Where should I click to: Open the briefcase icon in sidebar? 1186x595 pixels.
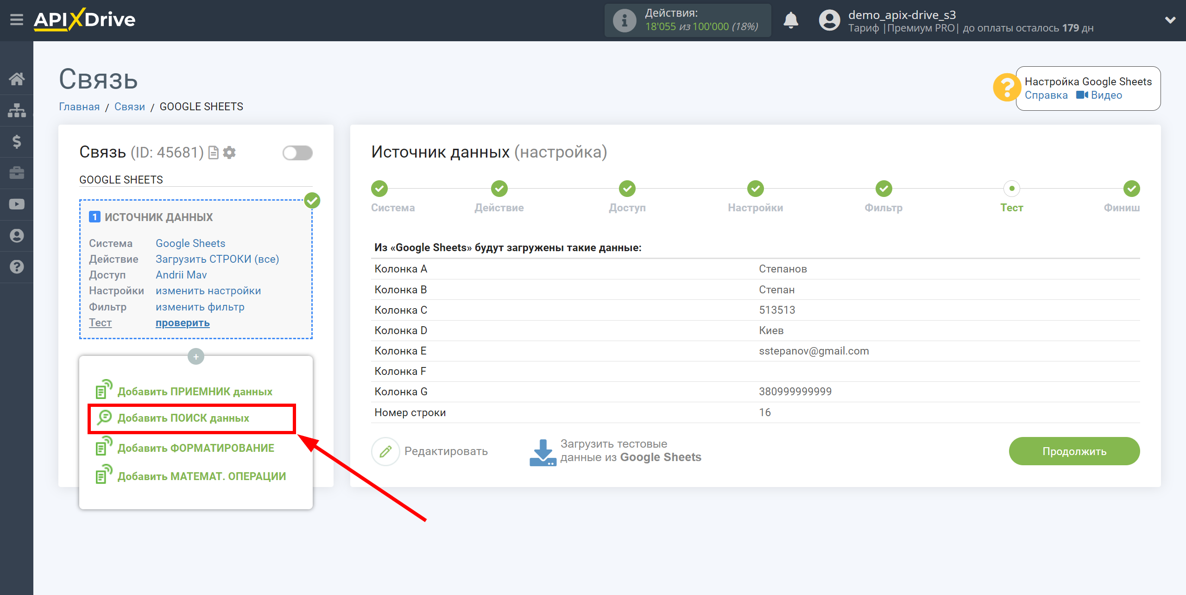point(17,173)
